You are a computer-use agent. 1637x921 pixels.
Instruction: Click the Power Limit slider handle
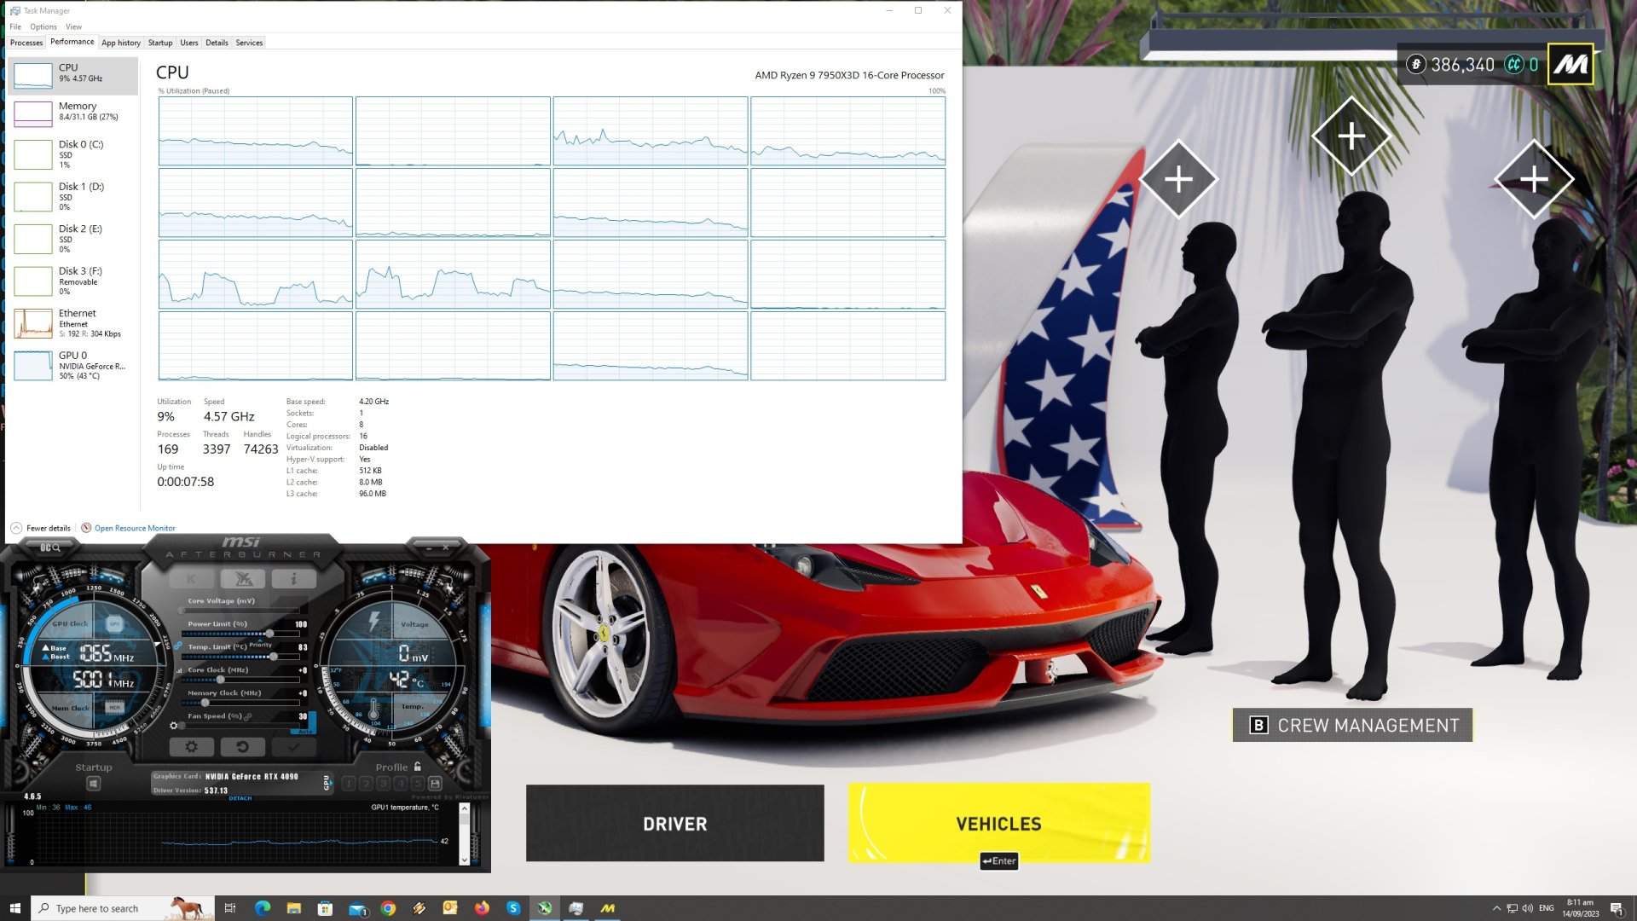click(x=269, y=634)
